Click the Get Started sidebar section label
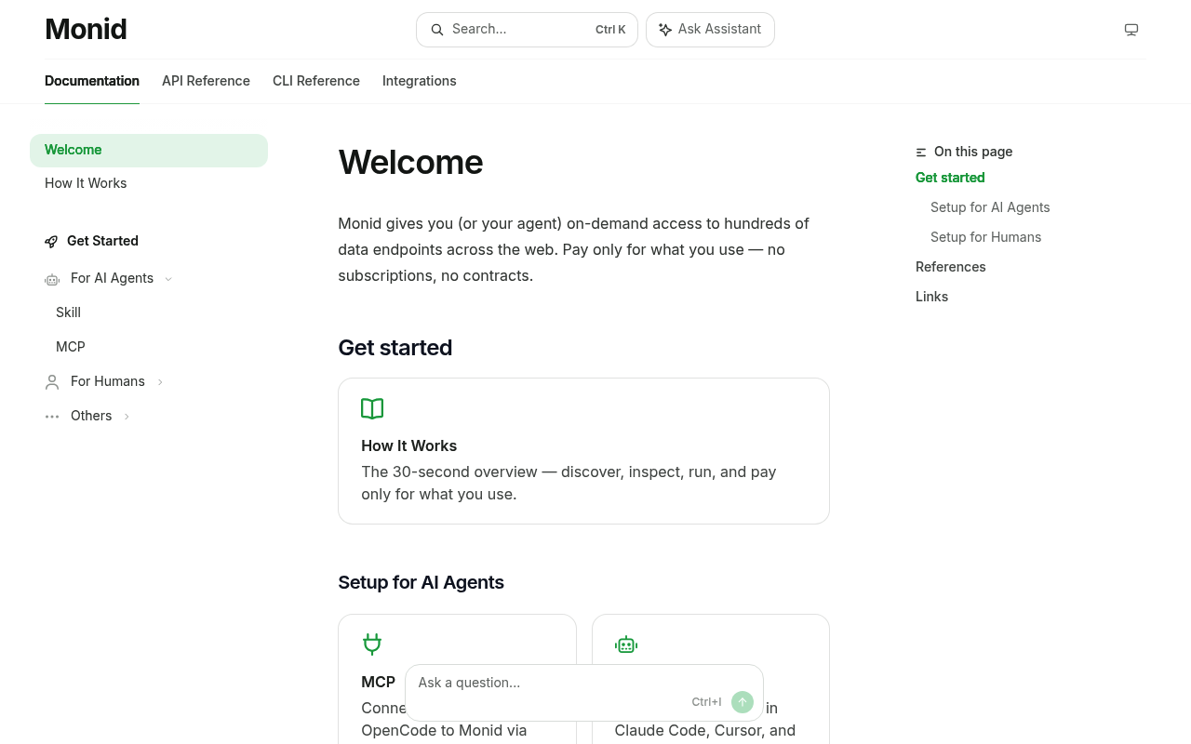The width and height of the screenshot is (1191, 744). (x=102, y=241)
